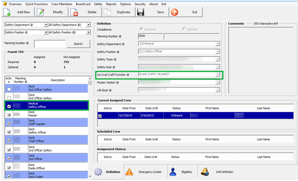
Task: Open the Quick Functions menu
Action: (x=36, y=4)
